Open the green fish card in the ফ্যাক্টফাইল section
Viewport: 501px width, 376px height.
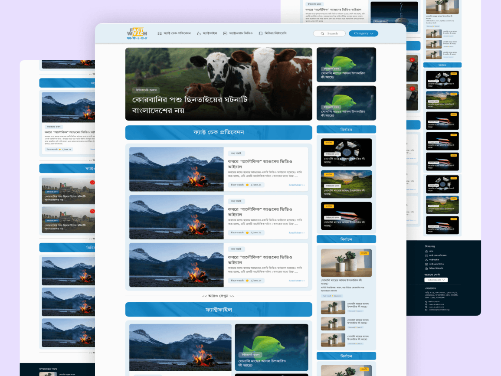pos(272,347)
